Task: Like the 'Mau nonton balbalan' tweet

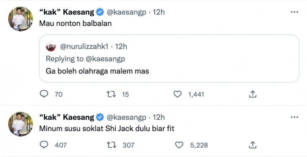Action: pos(178,94)
